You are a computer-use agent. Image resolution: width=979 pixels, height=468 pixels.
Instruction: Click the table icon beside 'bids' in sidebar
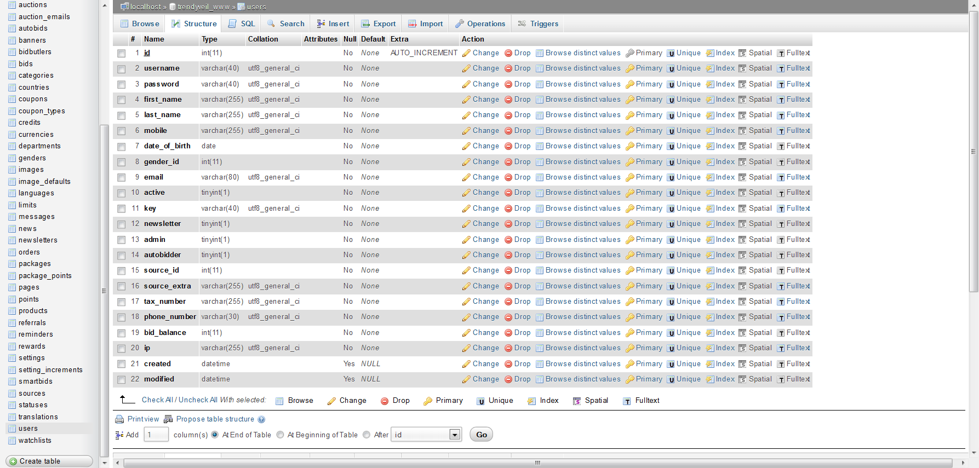click(12, 64)
